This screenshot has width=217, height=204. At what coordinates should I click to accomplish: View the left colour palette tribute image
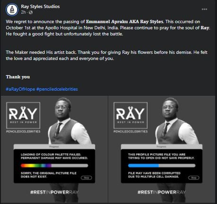(x=54, y=149)
